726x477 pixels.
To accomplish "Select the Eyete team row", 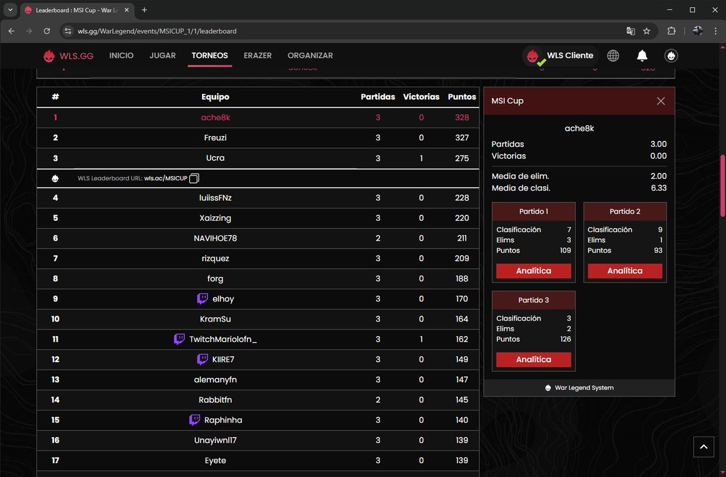I will [258, 461].
